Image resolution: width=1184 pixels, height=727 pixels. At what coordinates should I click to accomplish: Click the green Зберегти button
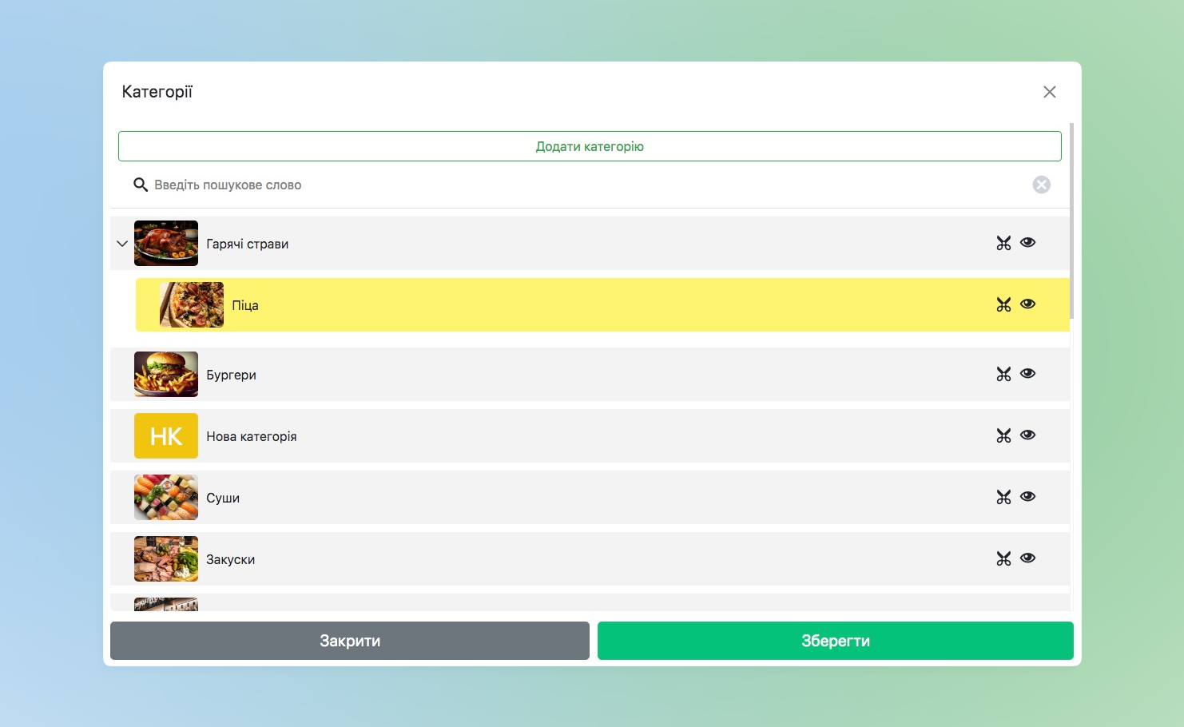(x=835, y=641)
